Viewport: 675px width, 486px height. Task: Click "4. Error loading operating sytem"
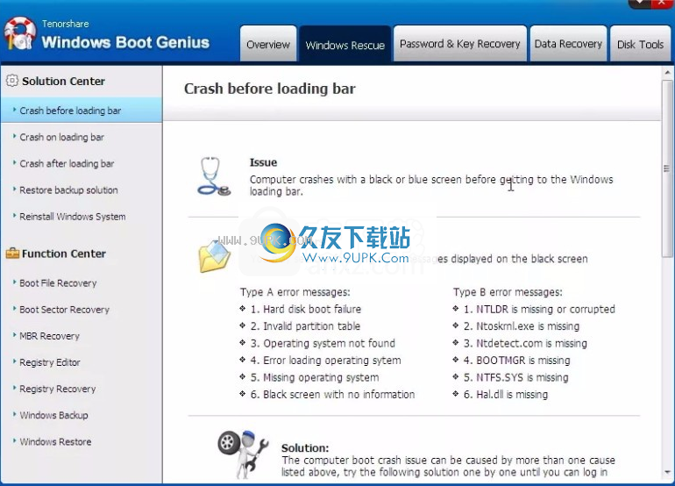coord(325,361)
